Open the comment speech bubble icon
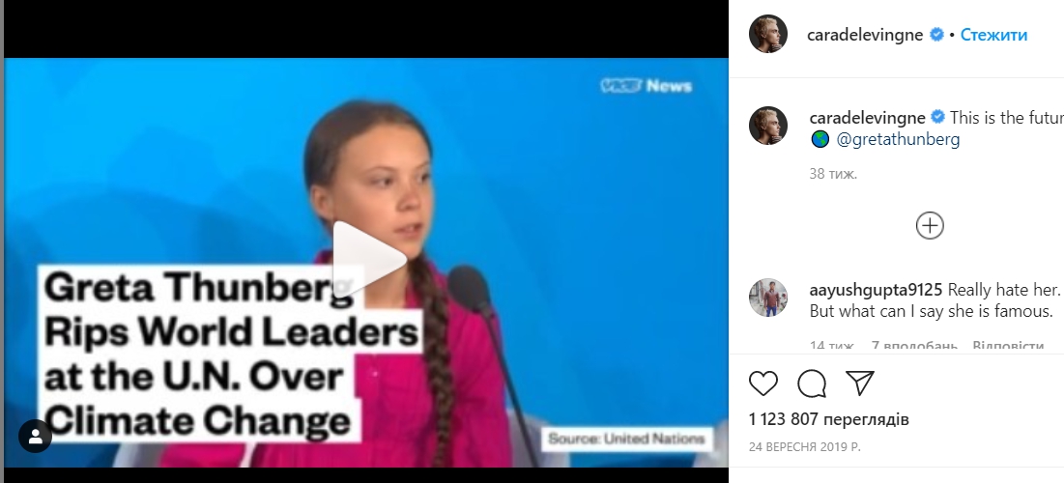 (812, 384)
